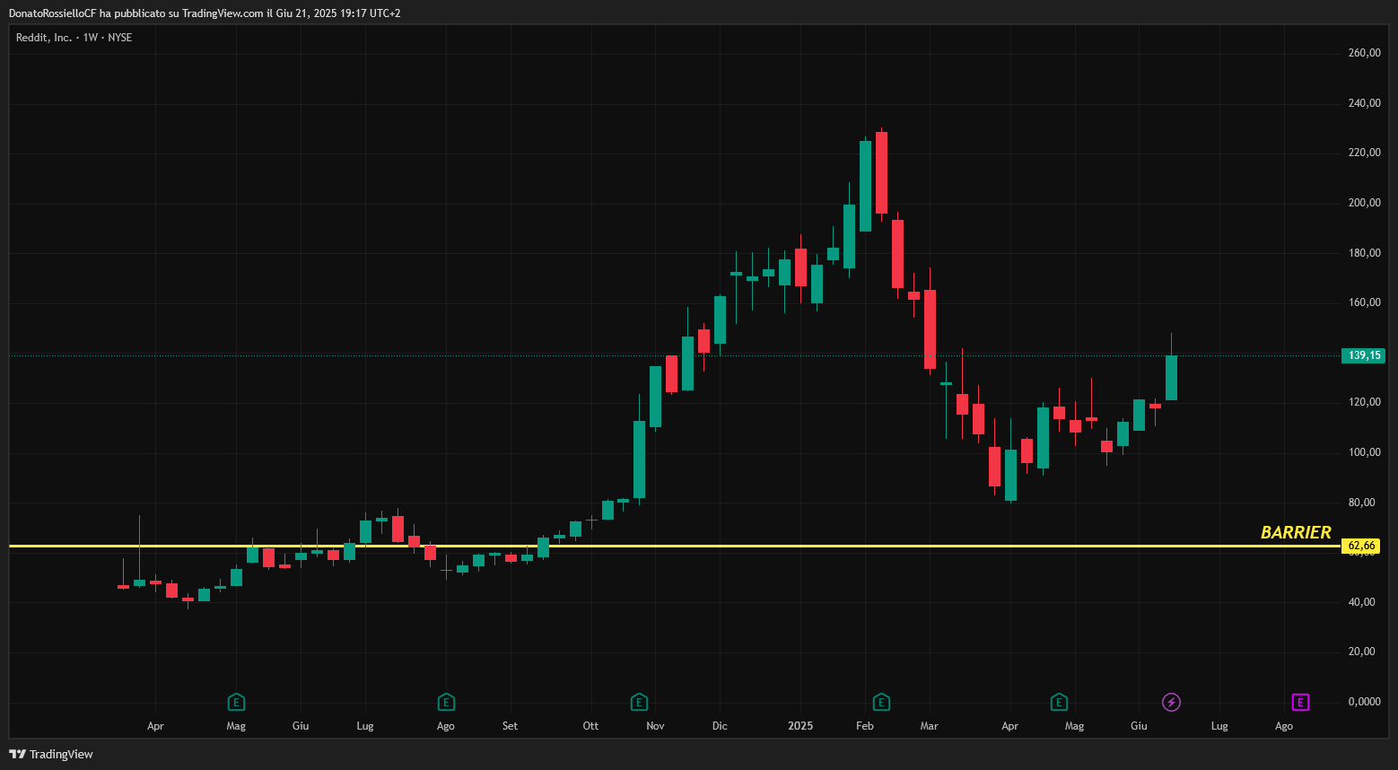The width and height of the screenshot is (1398, 770).
Task: Click the 80,00 price axis label
Action: (1361, 503)
